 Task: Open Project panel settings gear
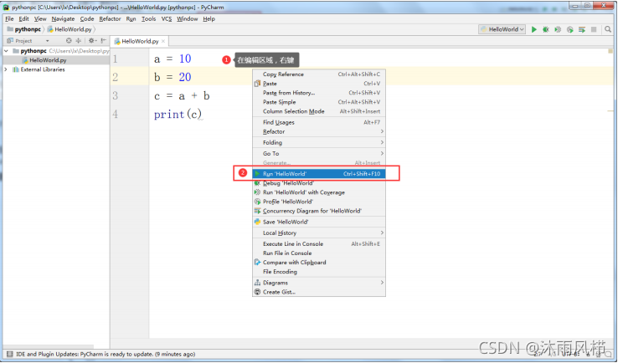92,40
